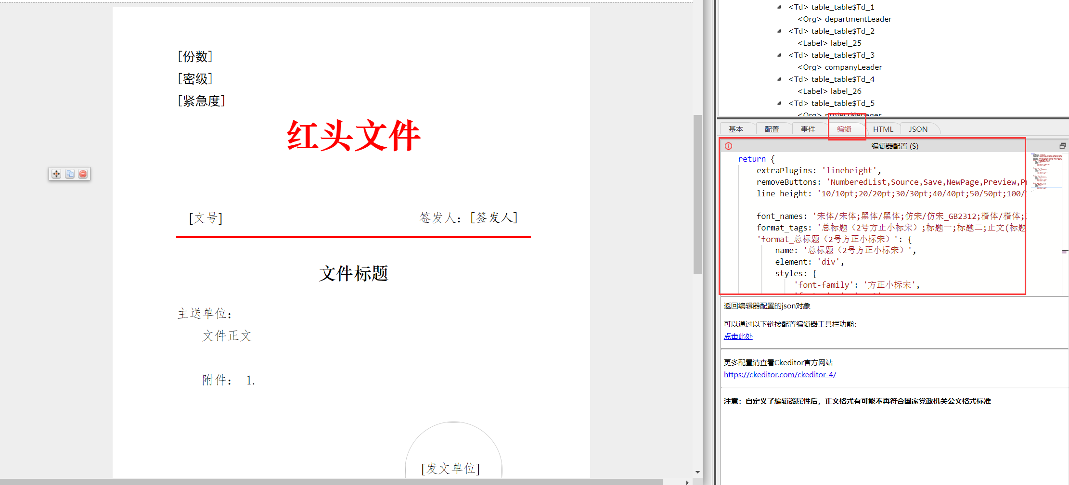This screenshot has width=1069, height=485.
Task: Click the document scrollbar down arrow
Action: (x=697, y=472)
